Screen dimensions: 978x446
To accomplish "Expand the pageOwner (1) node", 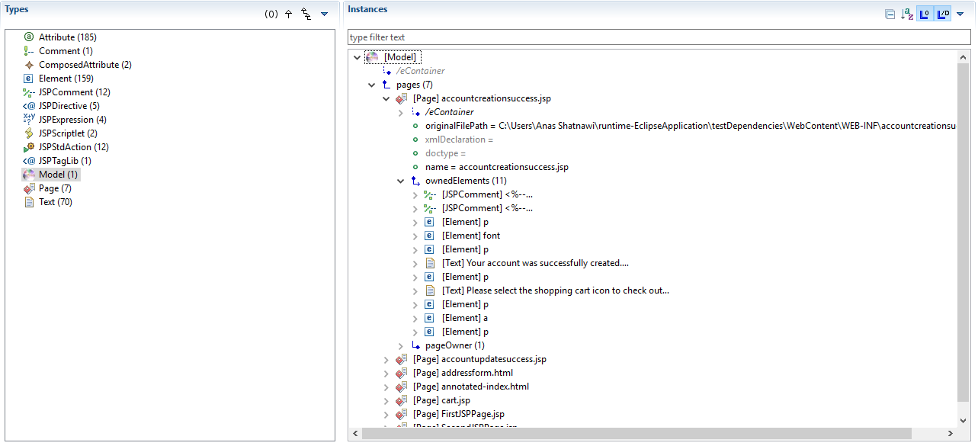I will point(401,345).
